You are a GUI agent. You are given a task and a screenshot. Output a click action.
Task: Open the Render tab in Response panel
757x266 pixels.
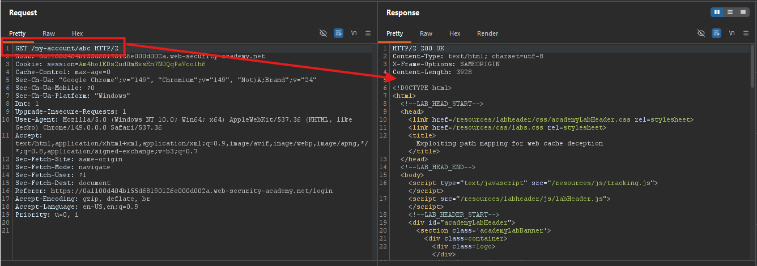(487, 33)
